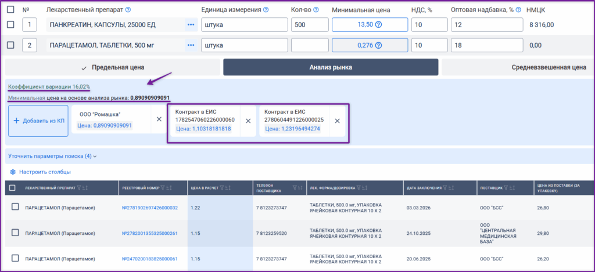595x272 pixels.
Task: Toggle select-all checkbox in contracts table header
Action: click(x=12, y=187)
